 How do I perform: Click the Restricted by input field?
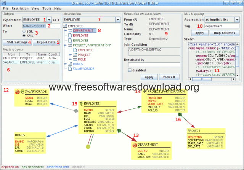154,65
